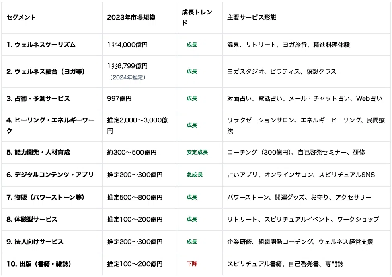Select the 出版（書籍・雑誌） row label
Screen dimensions: 392x277
(x=39, y=264)
